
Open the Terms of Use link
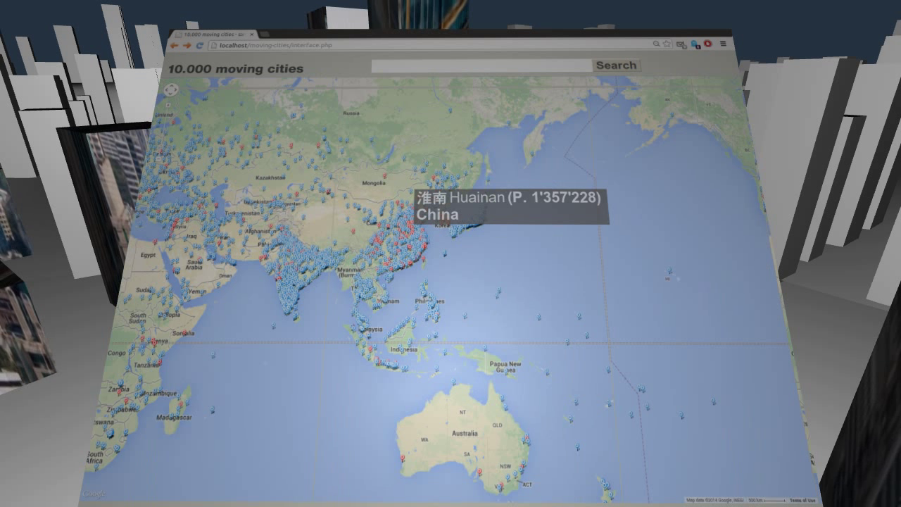[x=802, y=501]
